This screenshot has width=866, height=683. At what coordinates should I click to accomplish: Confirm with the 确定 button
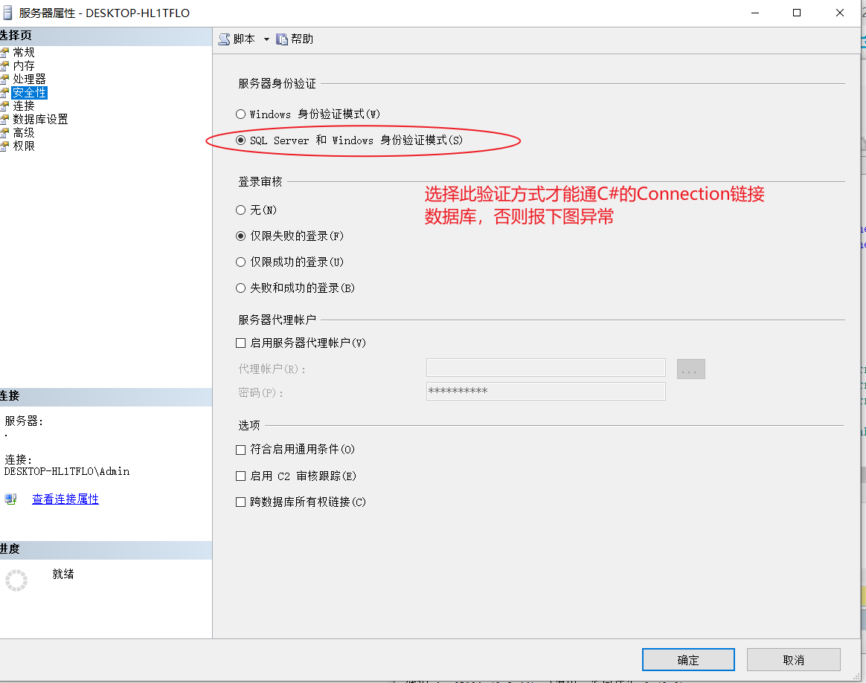(688, 660)
